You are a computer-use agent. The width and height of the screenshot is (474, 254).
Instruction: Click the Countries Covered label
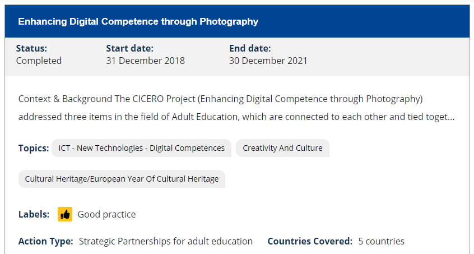tap(310, 241)
